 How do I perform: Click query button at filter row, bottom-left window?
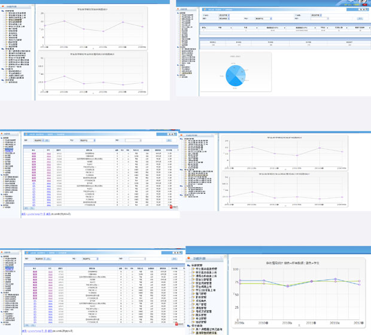tap(174, 259)
